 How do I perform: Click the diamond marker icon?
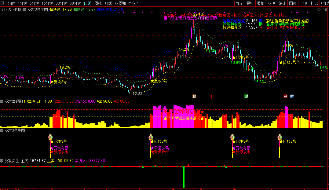319,10
